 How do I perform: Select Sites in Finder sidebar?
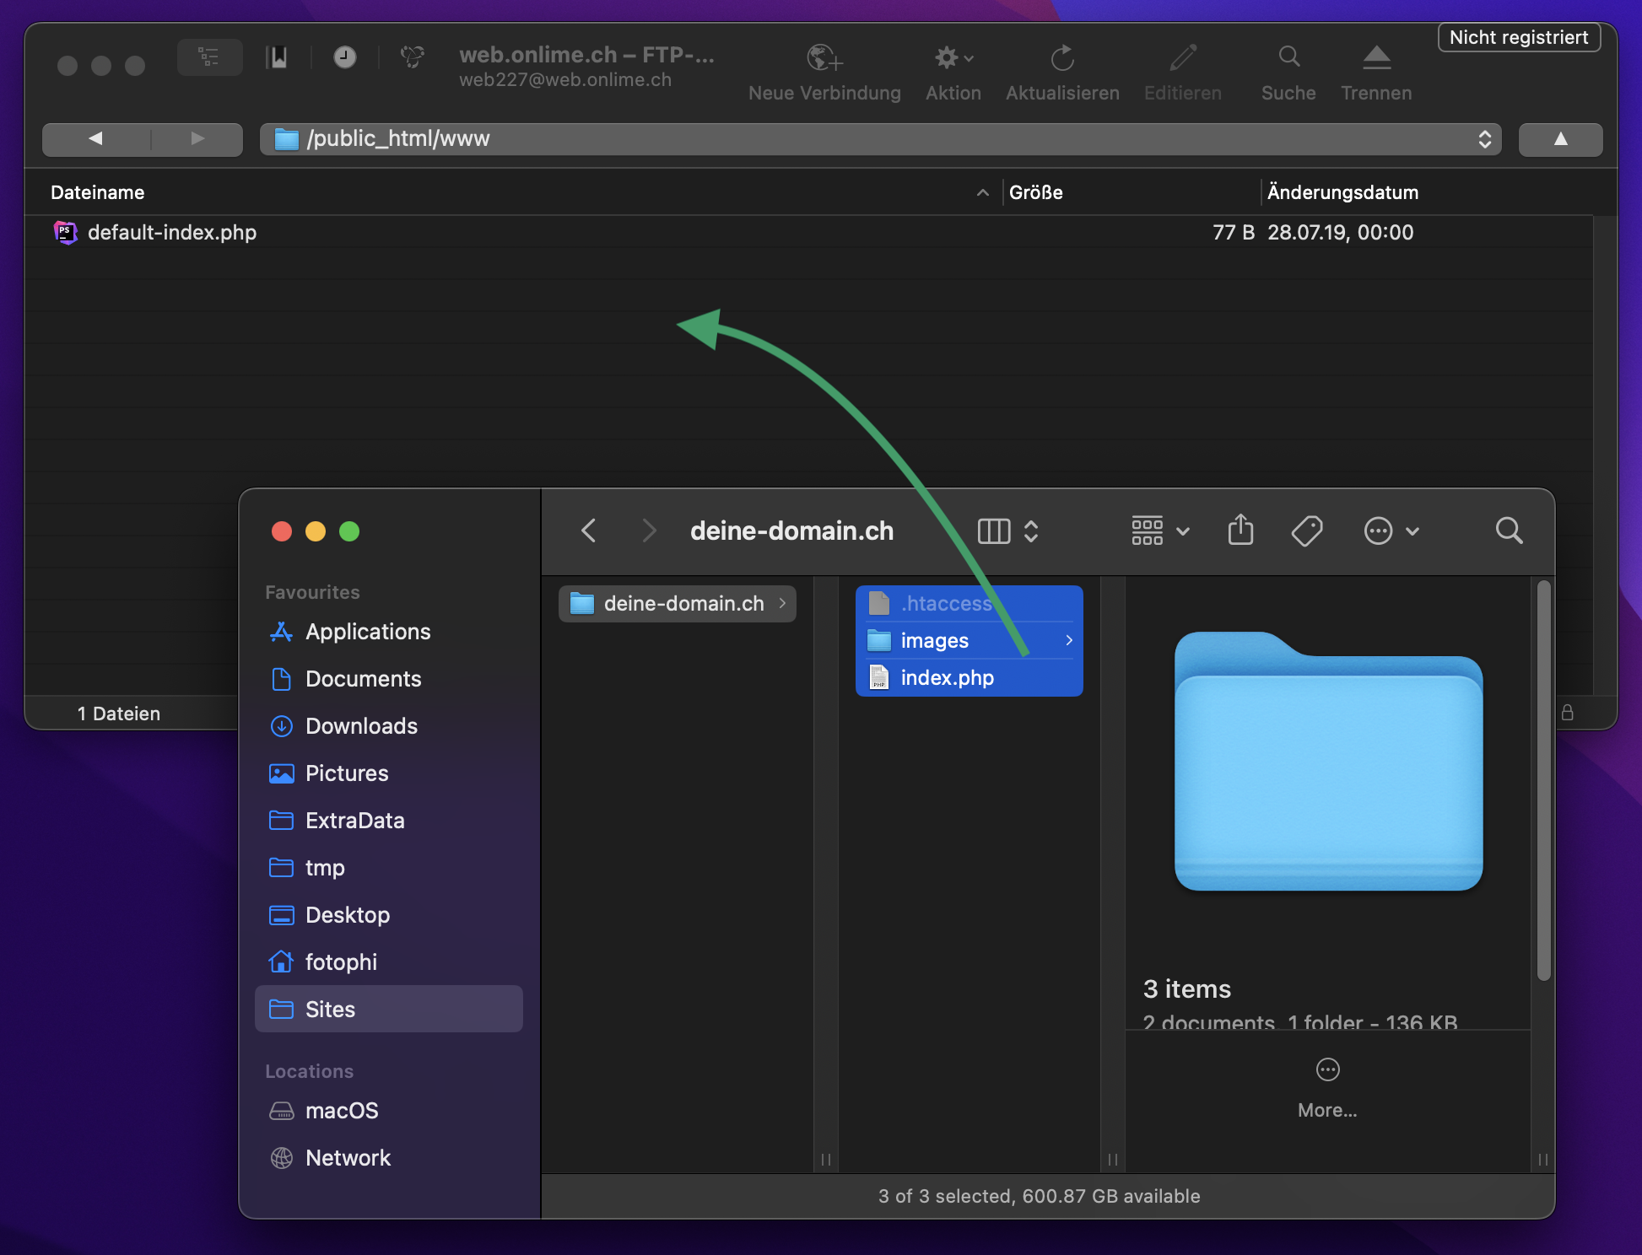(x=389, y=1009)
